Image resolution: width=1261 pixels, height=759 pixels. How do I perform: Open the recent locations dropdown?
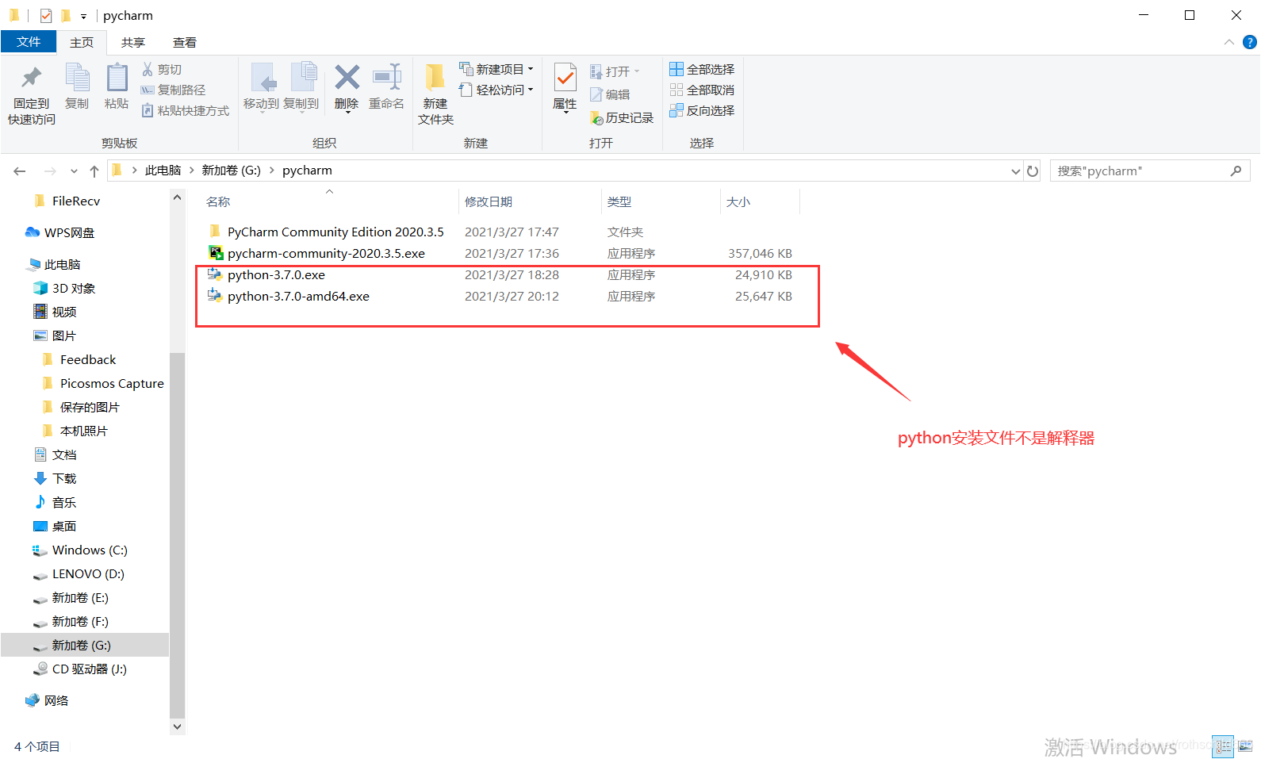[74, 171]
